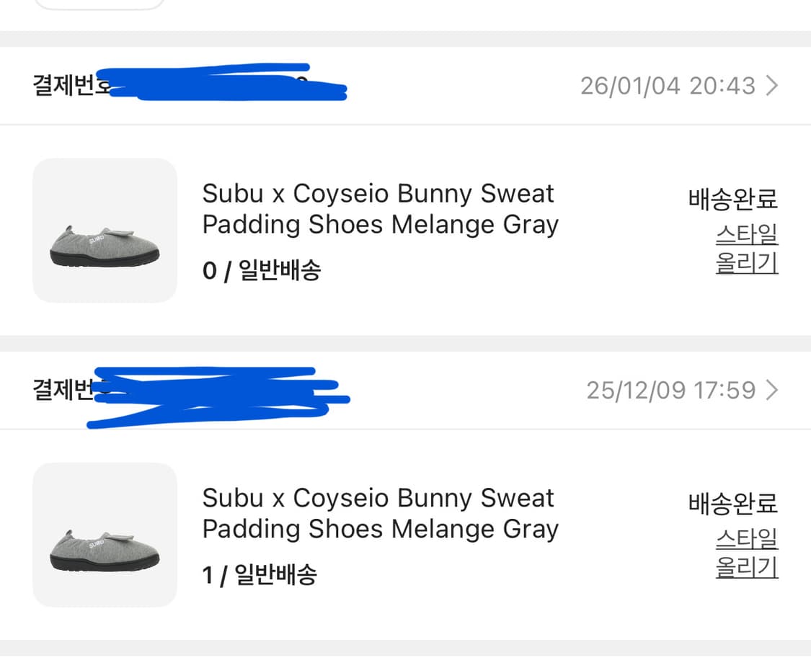
Task: Expand the 25/12/09 order details chevron
Action: [x=772, y=390]
